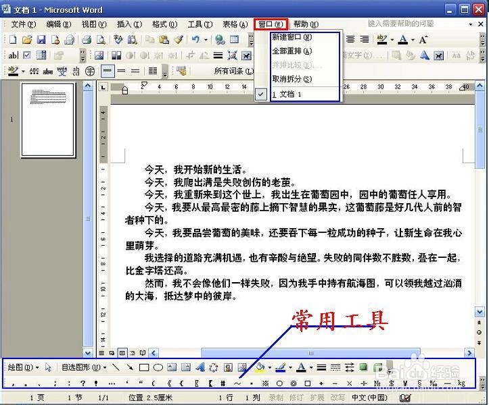Expand the Undo history dropdown arrow

[x=206, y=40]
